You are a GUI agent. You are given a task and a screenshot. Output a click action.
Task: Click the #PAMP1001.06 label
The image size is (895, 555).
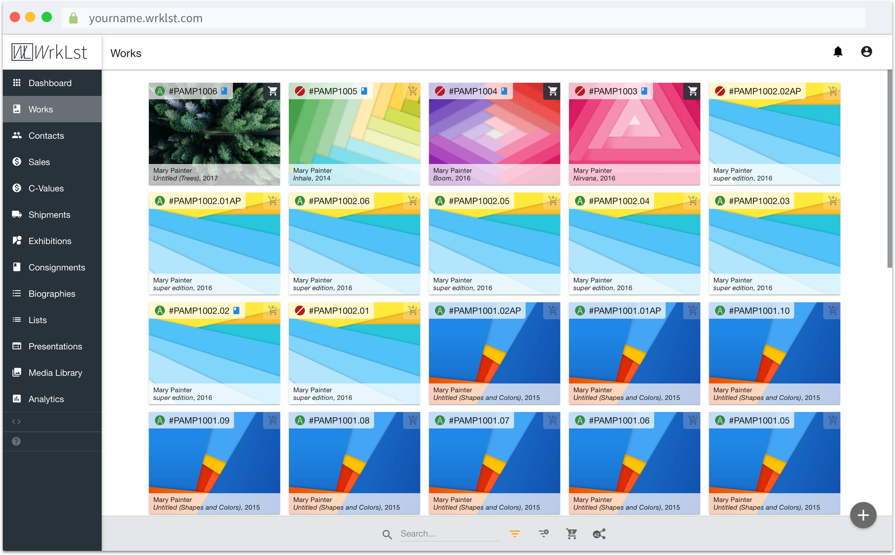tap(619, 420)
